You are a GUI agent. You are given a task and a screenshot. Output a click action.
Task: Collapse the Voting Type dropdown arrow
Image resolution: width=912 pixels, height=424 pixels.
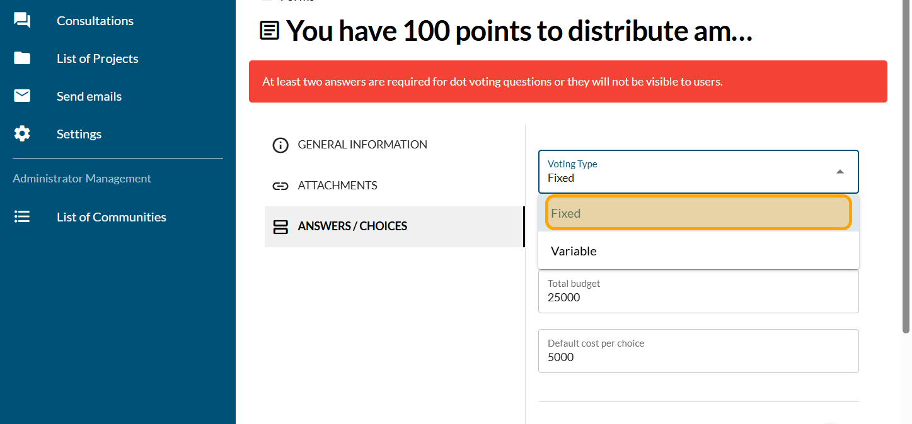tap(840, 172)
